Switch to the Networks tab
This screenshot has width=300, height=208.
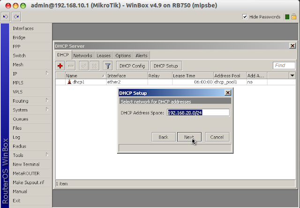point(82,55)
